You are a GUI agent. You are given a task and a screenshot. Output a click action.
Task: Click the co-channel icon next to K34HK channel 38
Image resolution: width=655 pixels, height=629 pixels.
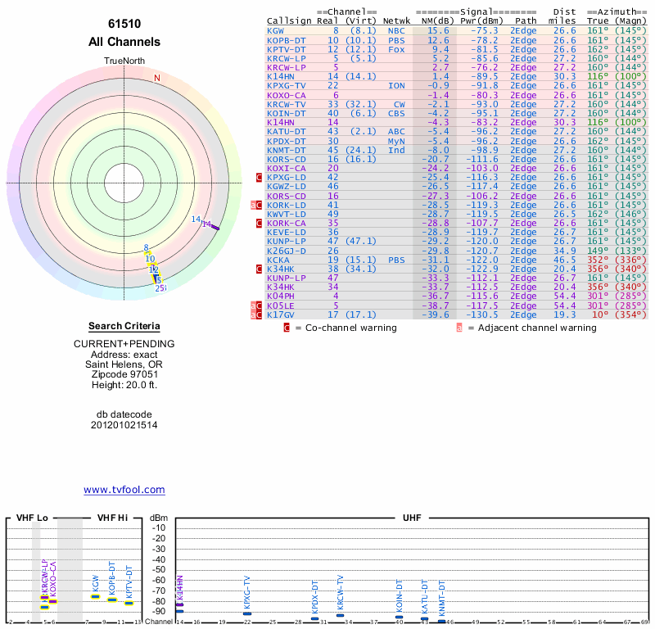pos(260,269)
